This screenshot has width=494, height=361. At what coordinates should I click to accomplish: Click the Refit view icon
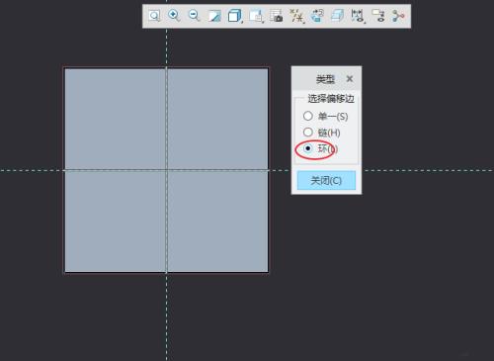pyautogui.click(x=154, y=16)
